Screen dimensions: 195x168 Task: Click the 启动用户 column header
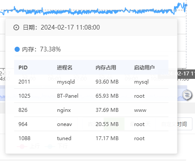pos(144,67)
